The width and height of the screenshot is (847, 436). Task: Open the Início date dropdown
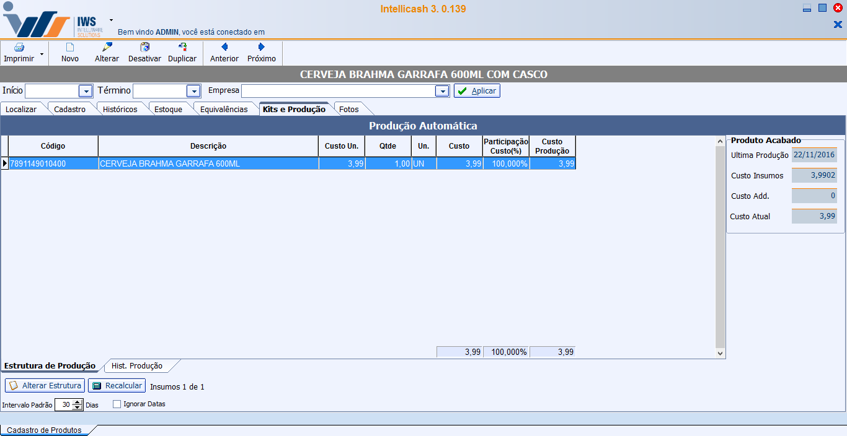coord(86,91)
